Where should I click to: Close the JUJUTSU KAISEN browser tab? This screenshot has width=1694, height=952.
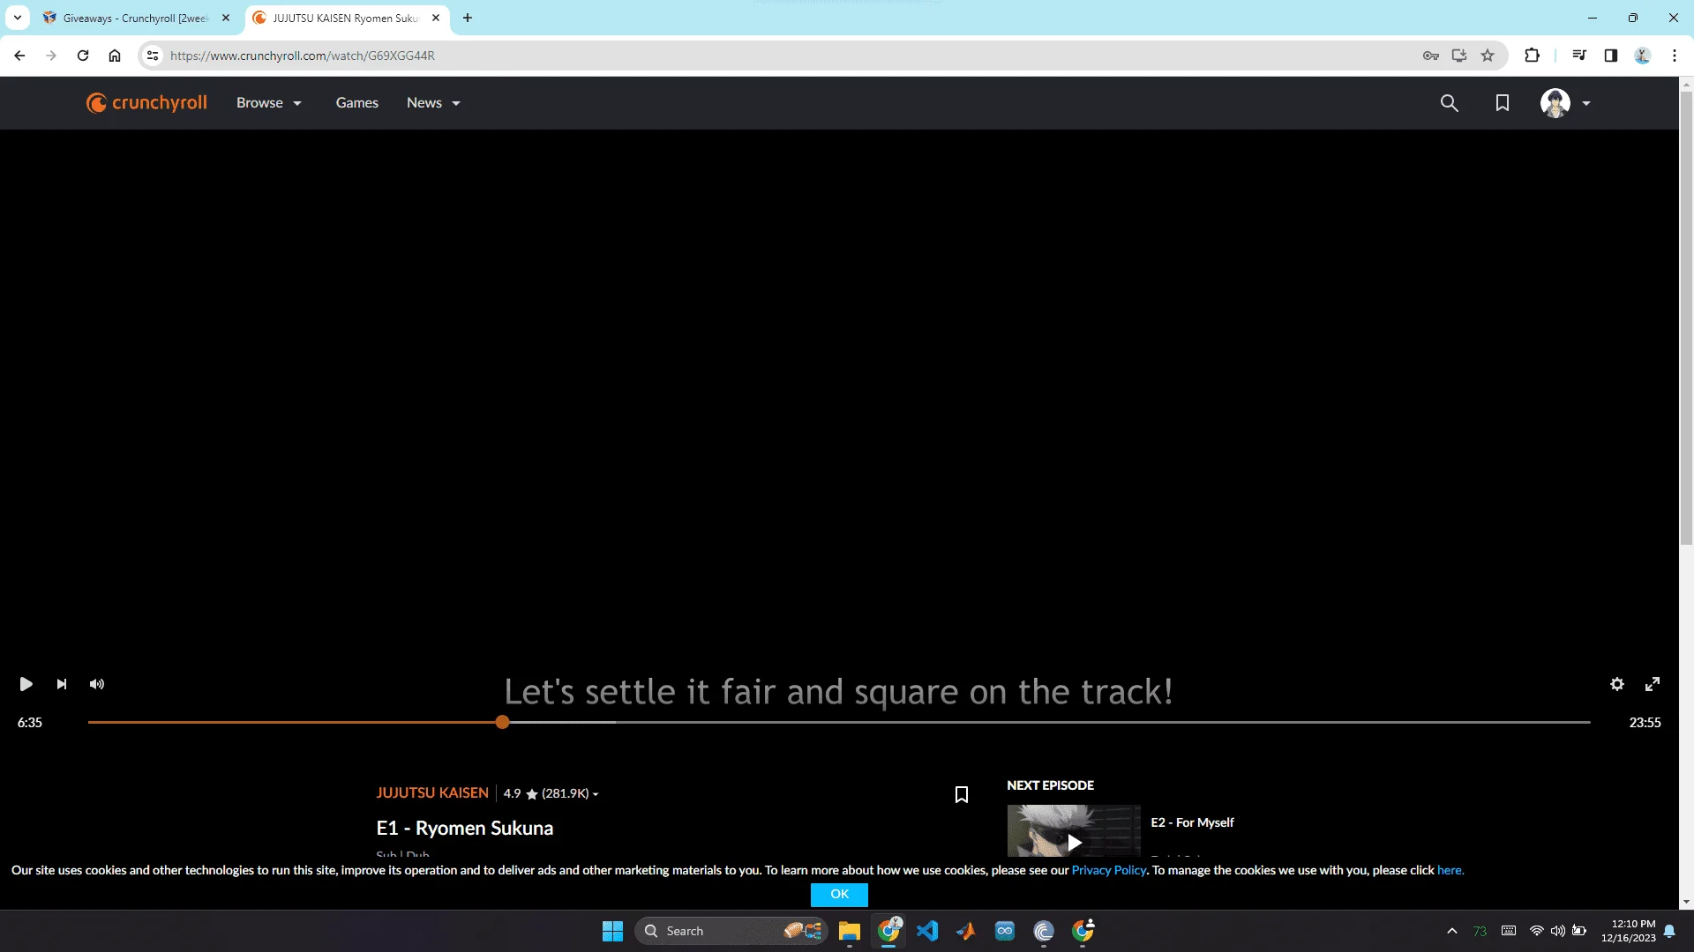point(436,18)
